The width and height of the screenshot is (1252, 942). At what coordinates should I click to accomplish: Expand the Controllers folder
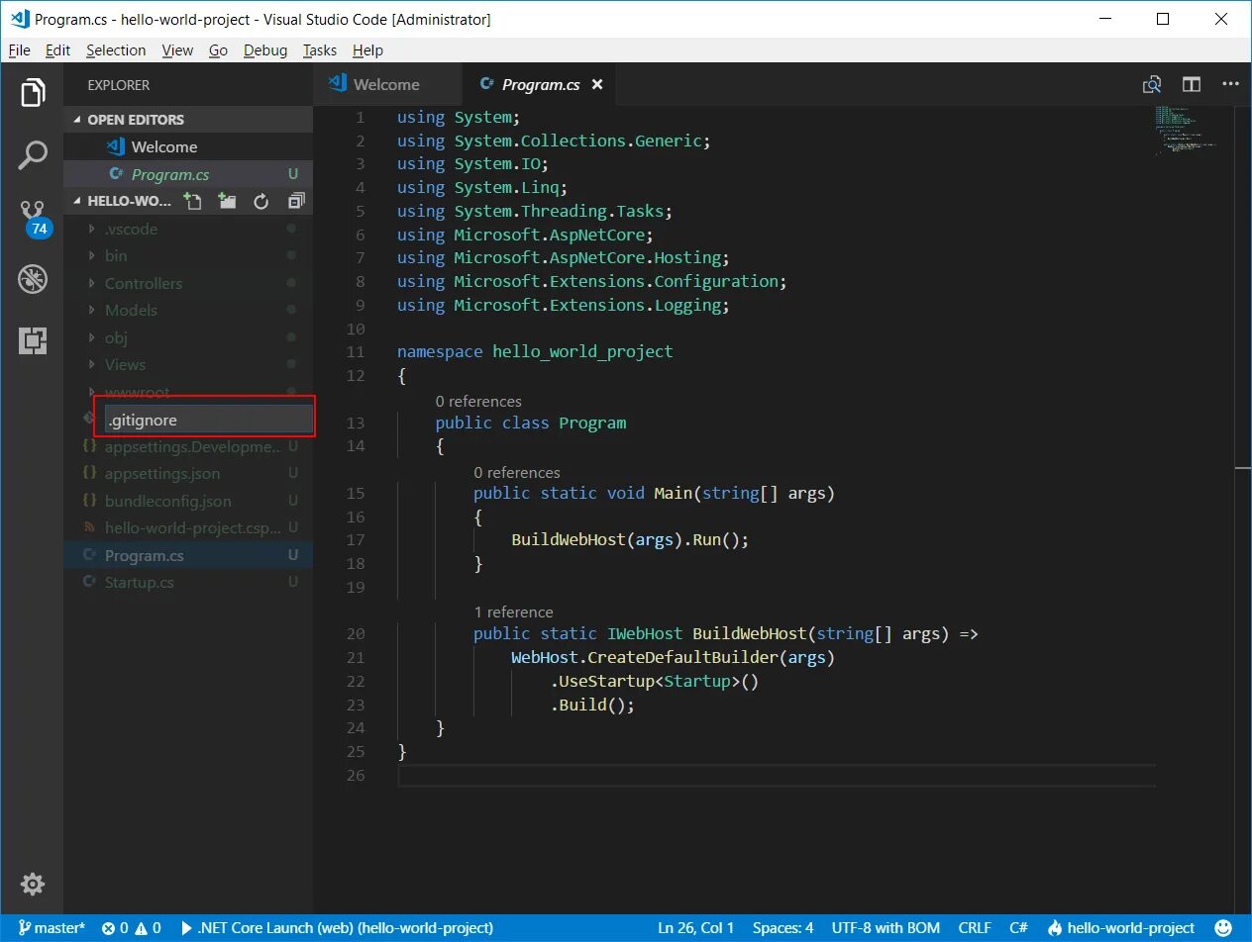click(x=188, y=283)
